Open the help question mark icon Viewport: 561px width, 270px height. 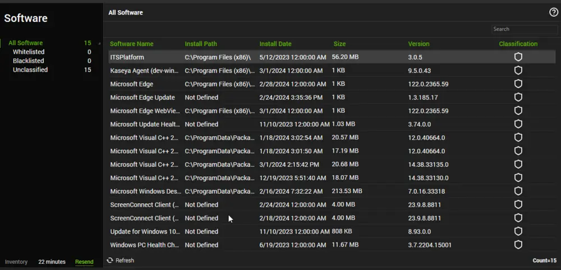554,12
